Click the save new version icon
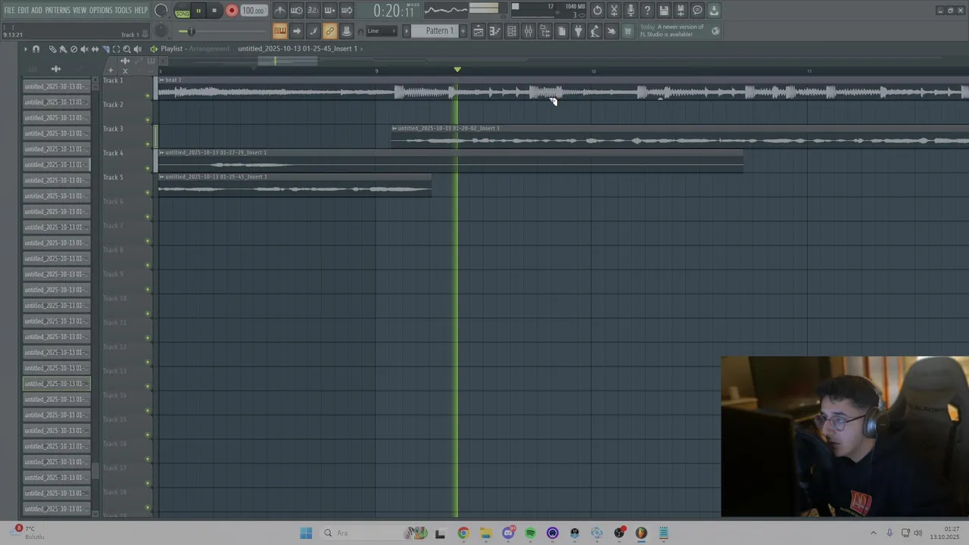The width and height of the screenshot is (969, 545). (681, 11)
